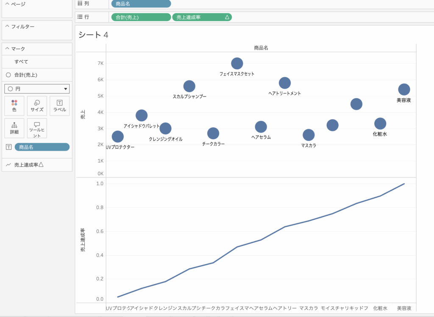Click the 合計(売上) pill on rows shelf
Image resolution: width=434 pixels, height=317 pixels.
(x=141, y=17)
